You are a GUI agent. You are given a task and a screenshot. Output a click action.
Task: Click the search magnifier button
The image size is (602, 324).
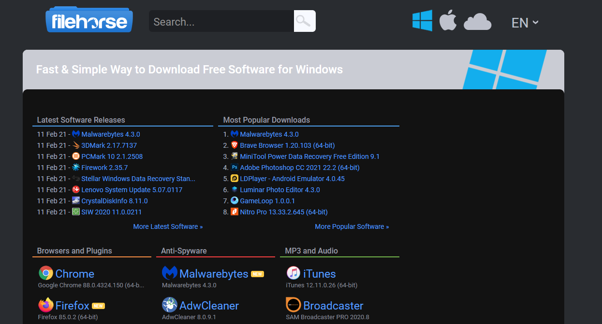[x=304, y=21]
